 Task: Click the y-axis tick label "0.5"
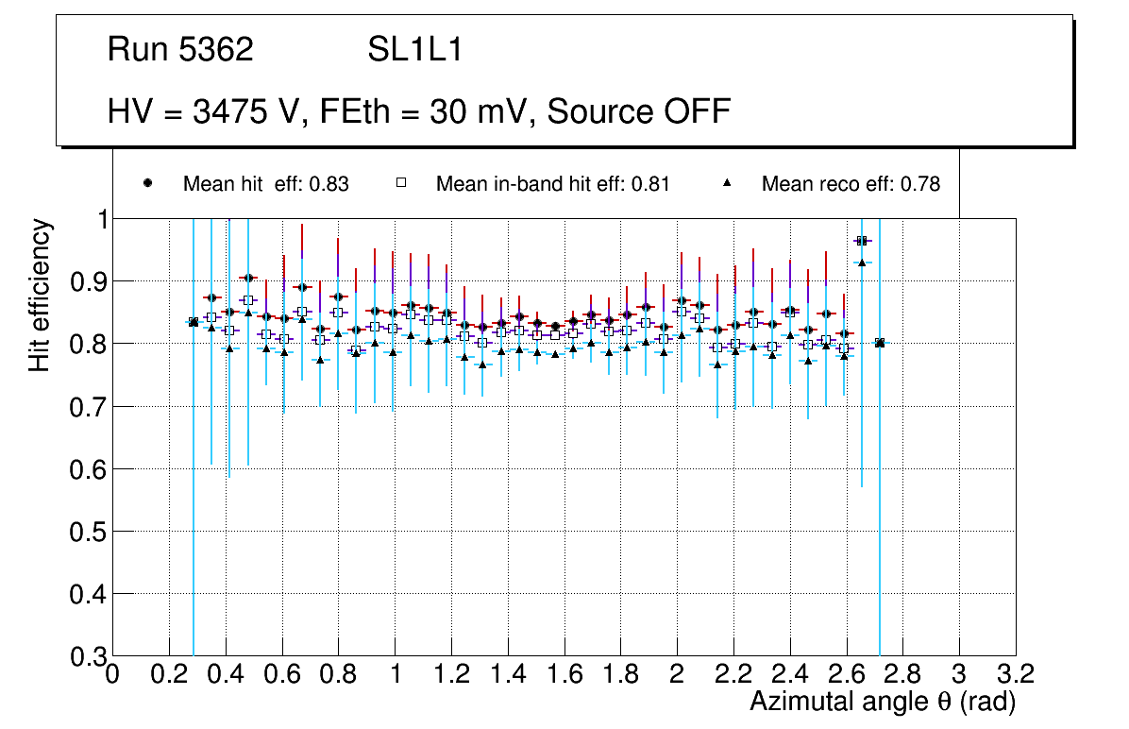pos(86,532)
